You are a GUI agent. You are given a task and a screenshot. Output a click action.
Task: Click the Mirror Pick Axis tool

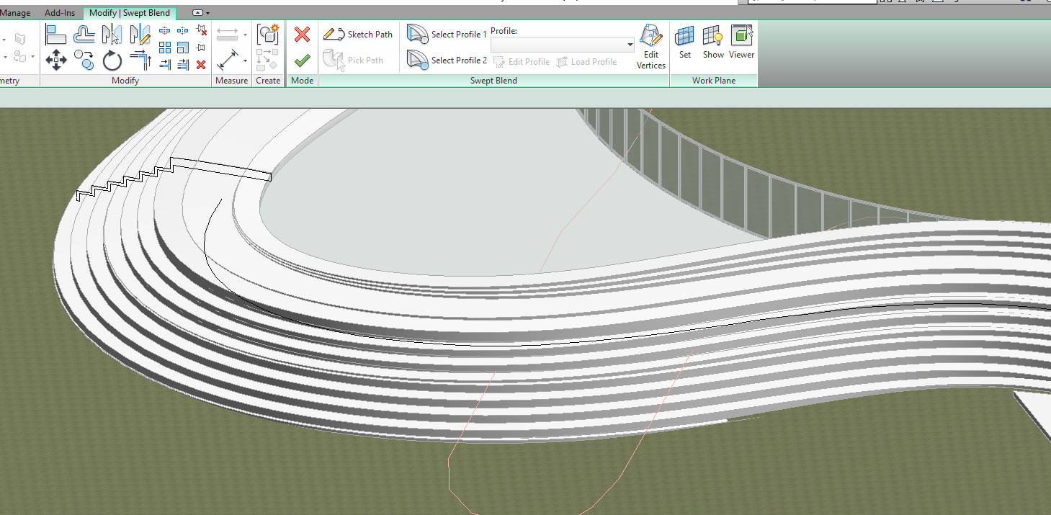(112, 34)
